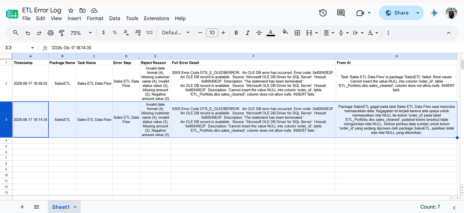Print the spreadsheet
Screen dimensions: 464x213
(50, 33)
